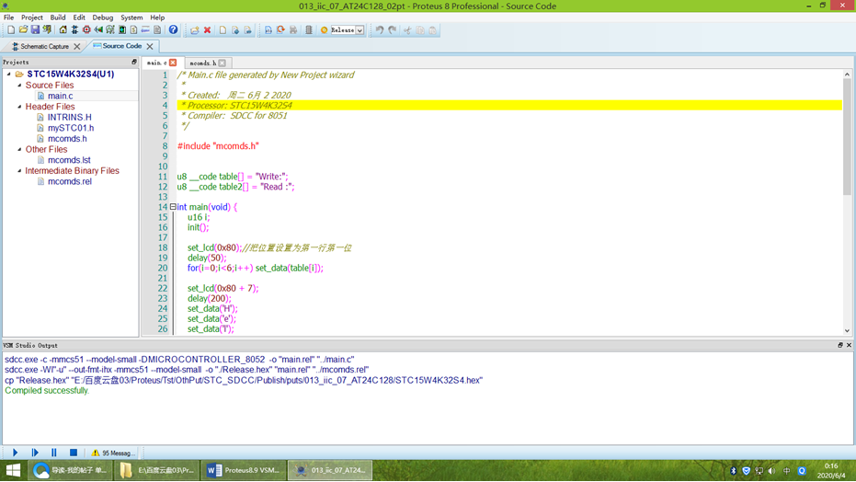Image resolution: width=856 pixels, height=482 pixels.
Task: Collapse the main function code fold
Action: [173, 207]
